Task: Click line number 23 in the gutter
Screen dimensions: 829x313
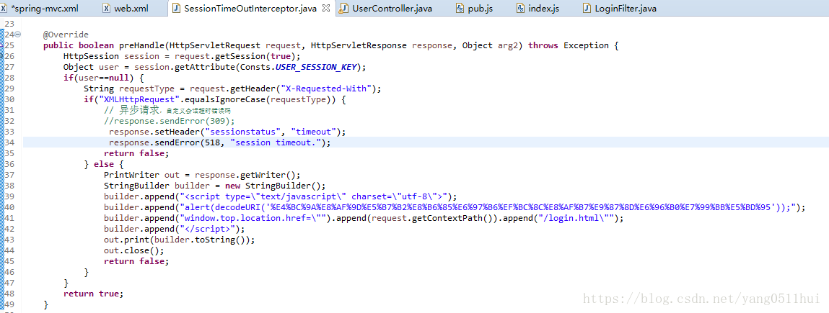Action: tap(9, 24)
